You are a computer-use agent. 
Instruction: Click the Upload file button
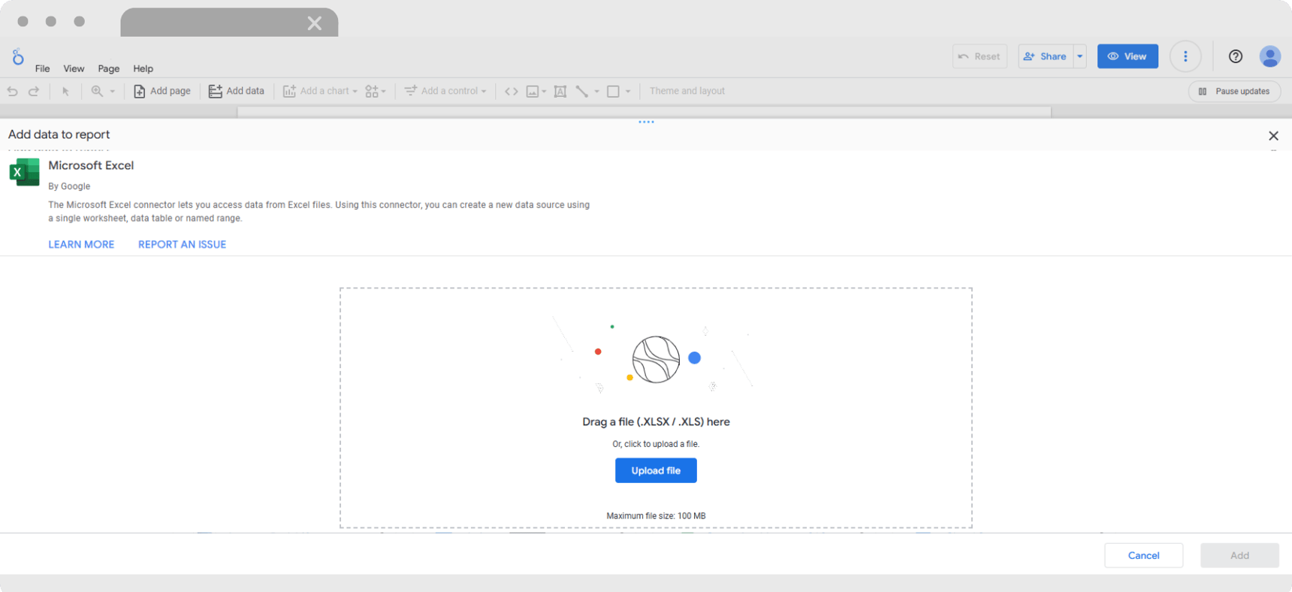656,470
